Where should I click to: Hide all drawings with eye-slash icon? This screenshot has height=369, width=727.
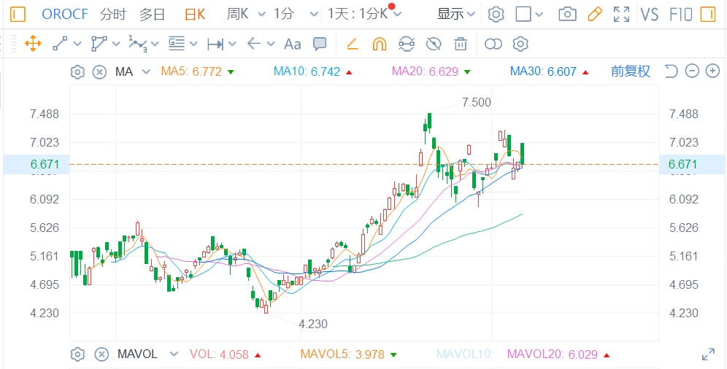point(434,44)
